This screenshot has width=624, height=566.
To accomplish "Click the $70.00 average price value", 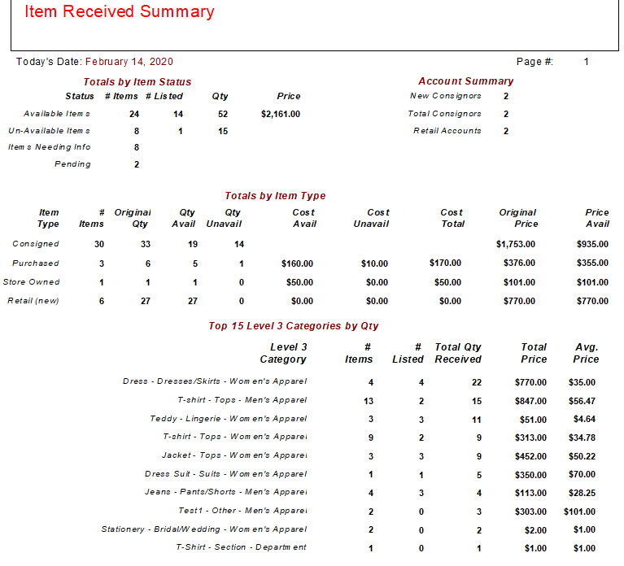I will 582,474.
